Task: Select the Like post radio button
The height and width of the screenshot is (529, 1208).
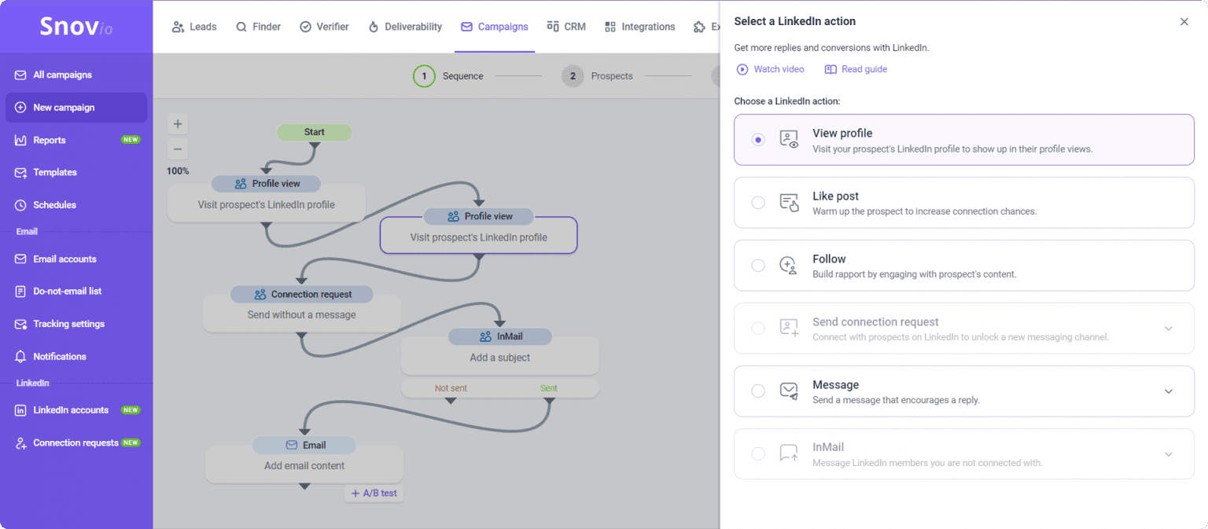Action: (758, 203)
